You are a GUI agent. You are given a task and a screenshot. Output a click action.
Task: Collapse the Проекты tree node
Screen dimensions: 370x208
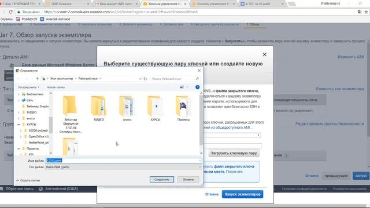(x=18, y=149)
